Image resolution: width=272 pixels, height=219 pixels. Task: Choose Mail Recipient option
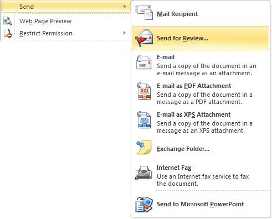[201, 13]
